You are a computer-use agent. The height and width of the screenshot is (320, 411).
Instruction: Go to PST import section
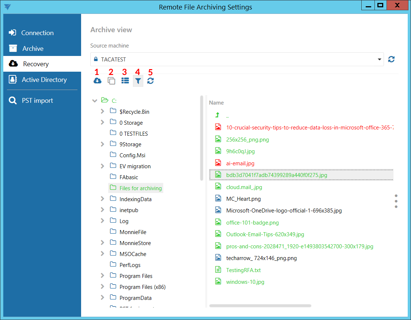click(x=37, y=101)
